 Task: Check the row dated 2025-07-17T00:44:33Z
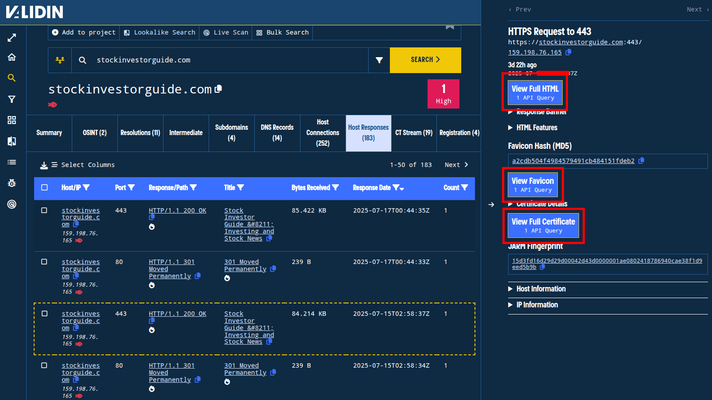tap(44, 262)
